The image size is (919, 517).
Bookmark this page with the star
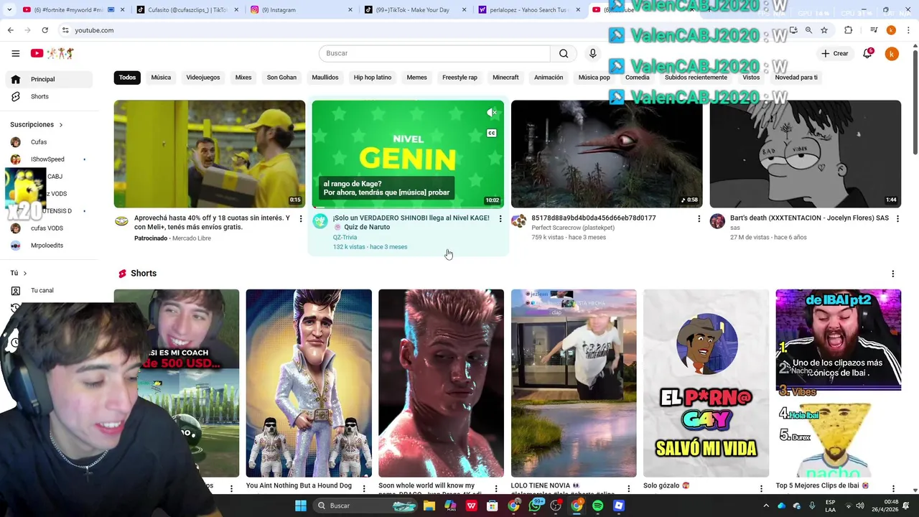coord(824,30)
